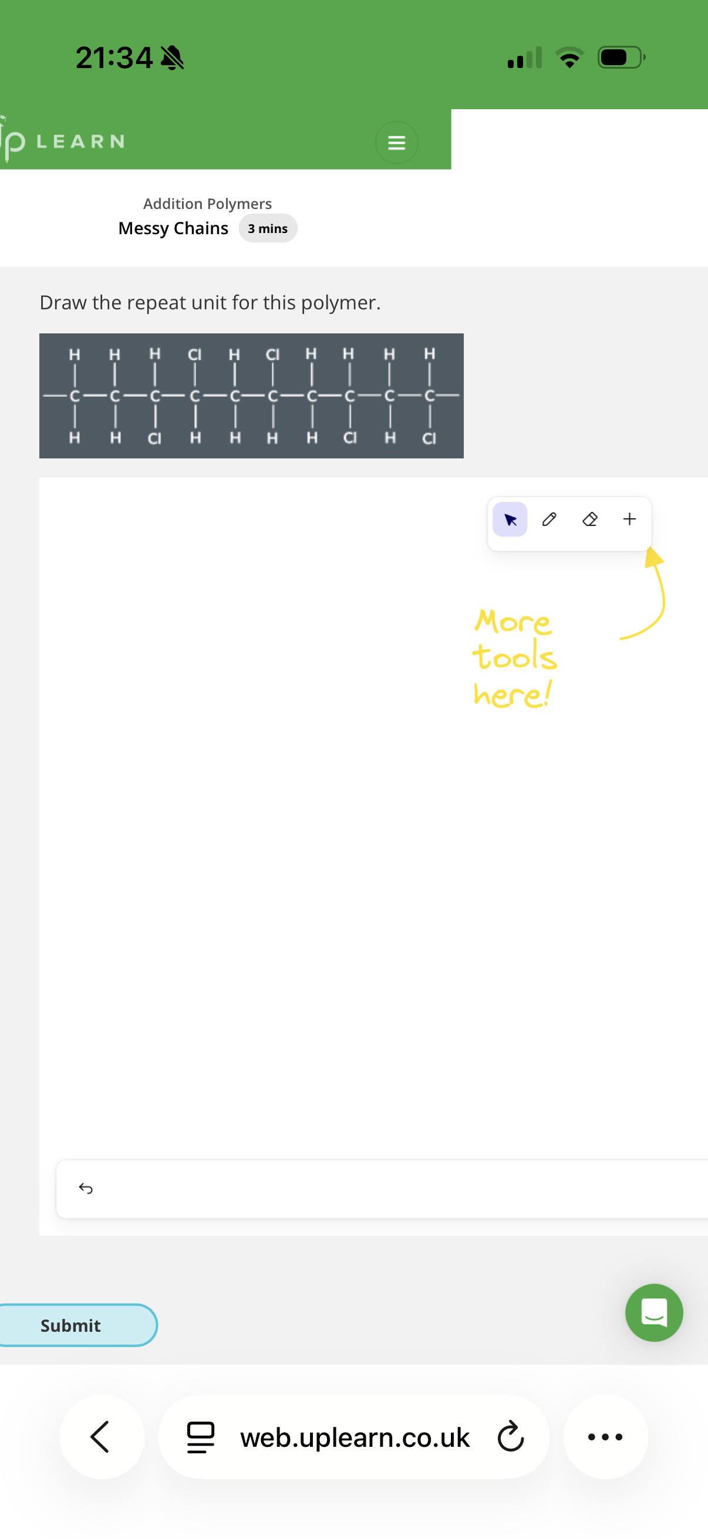Open the green chat support bubble
The height and width of the screenshot is (1539, 708).
(653, 1312)
